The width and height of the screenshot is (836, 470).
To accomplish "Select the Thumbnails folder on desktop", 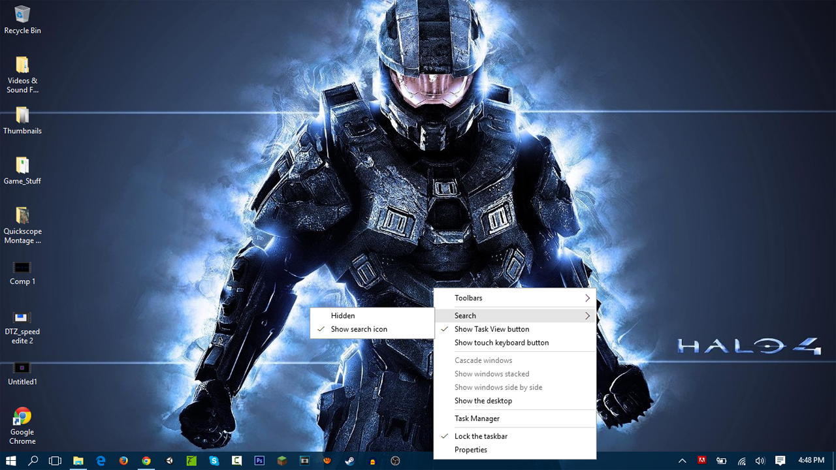I will click(x=22, y=120).
